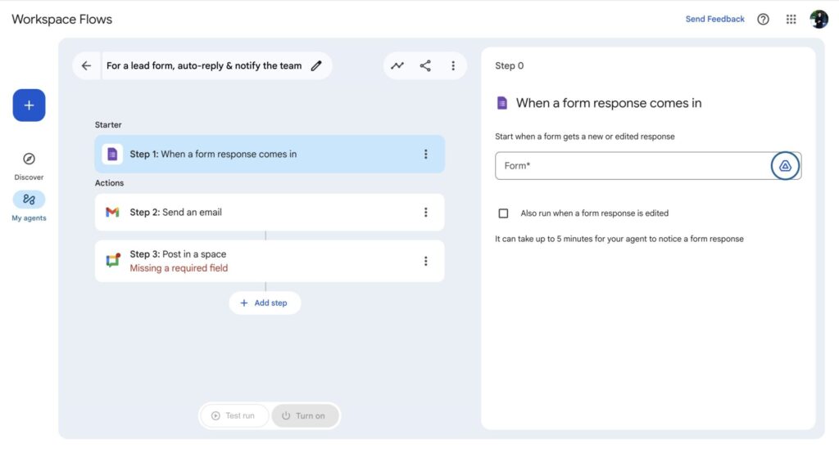Edit flow title with pencil icon
This screenshot has width=839, height=453.
coord(316,65)
